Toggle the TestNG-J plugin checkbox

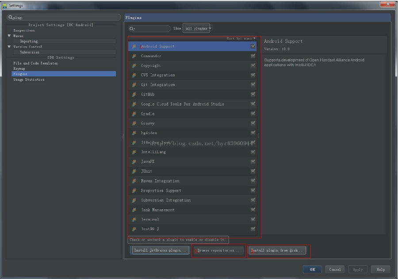pos(253,229)
